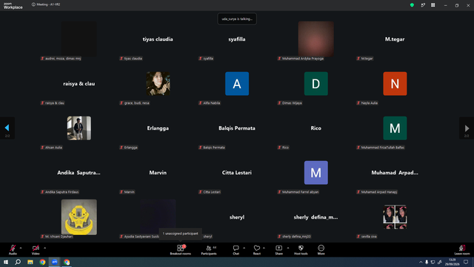Expand video options arrow beside Video
Image resolution: width=474 pixels, height=267 pixels.
44,248
